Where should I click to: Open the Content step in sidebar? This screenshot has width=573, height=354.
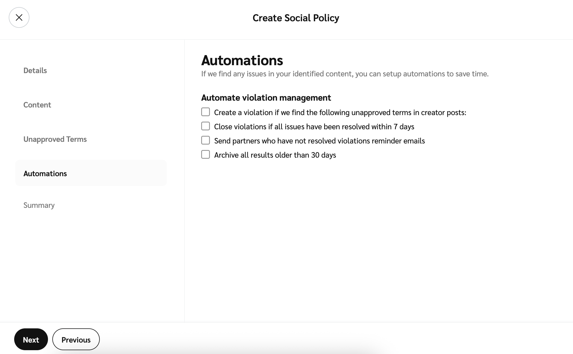37,105
